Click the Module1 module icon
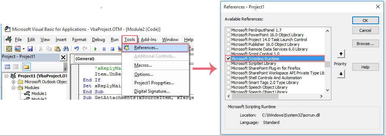386x136 pixels. pyautogui.click(x=27, y=93)
